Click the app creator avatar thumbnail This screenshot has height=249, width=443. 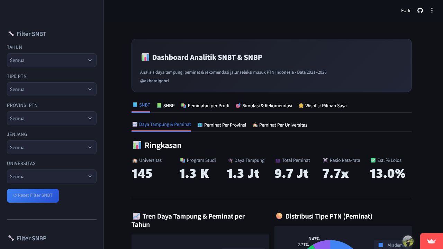pyautogui.click(x=408, y=241)
